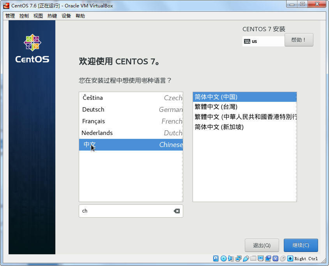Close the VirtualBox window
Image resolution: width=329 pixels, height=266 pixels.
pyautogui.click(x=317, y=4)
